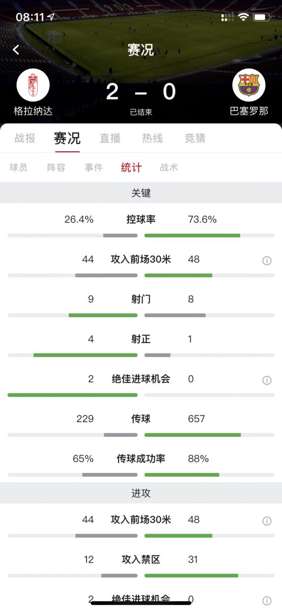282x611 pixels.
Task: Switch to 直播 tab
Action: (110, 138)
